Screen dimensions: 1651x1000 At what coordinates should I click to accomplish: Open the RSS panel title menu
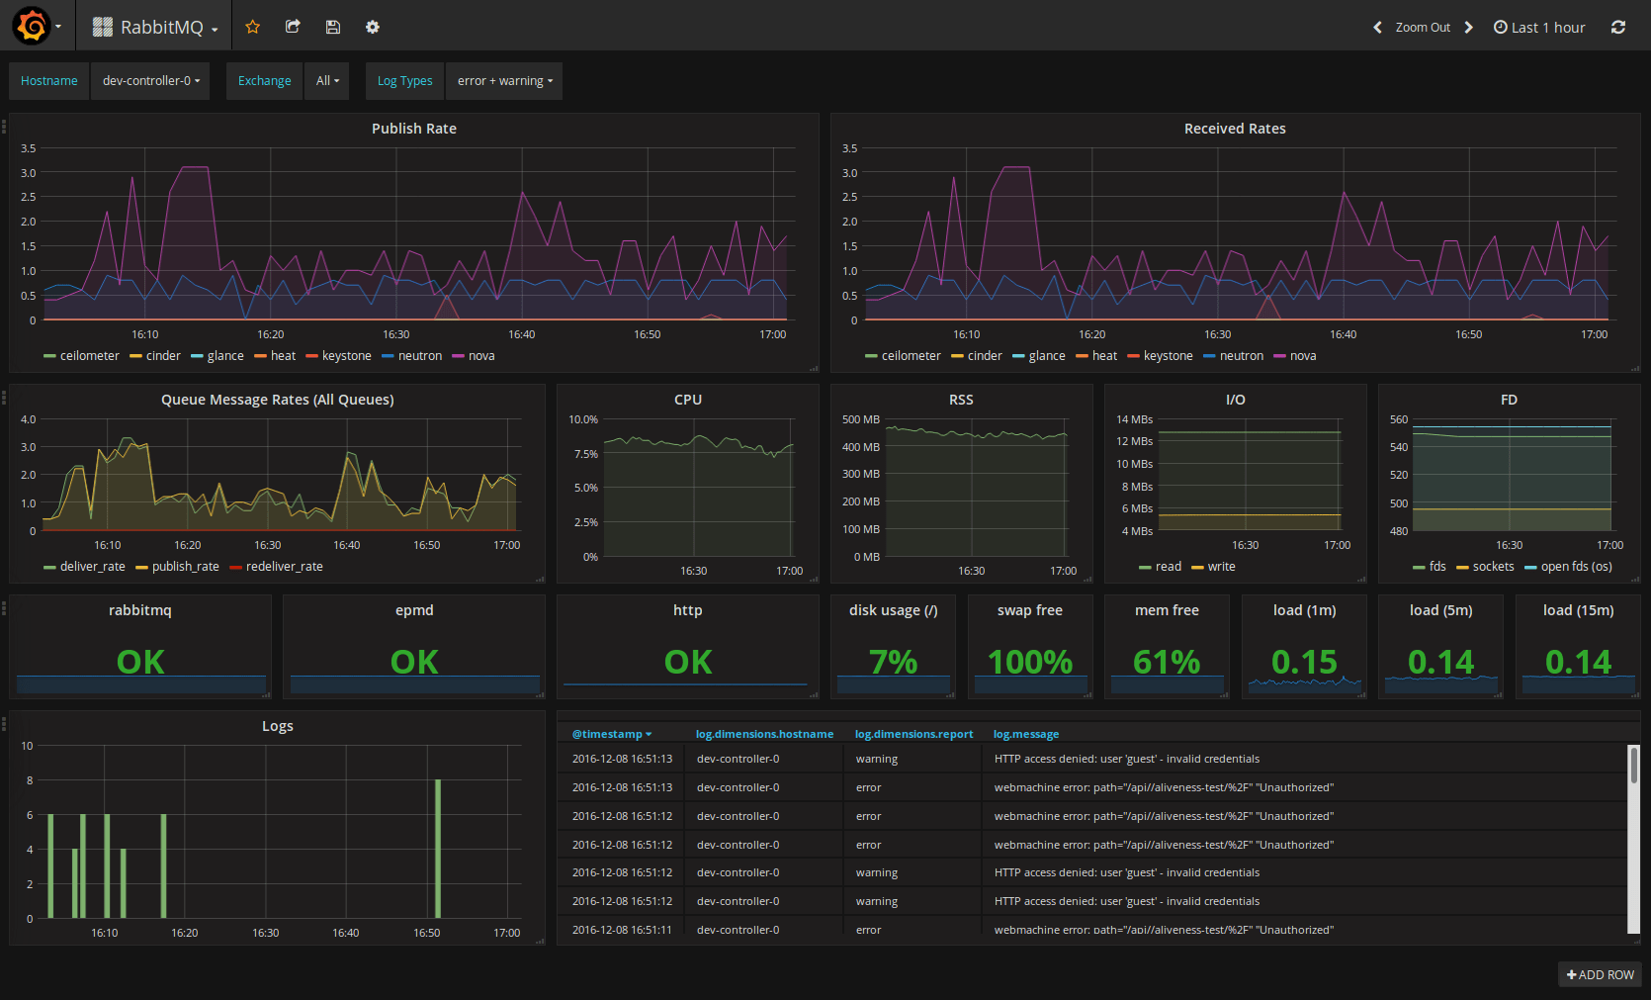961,400
